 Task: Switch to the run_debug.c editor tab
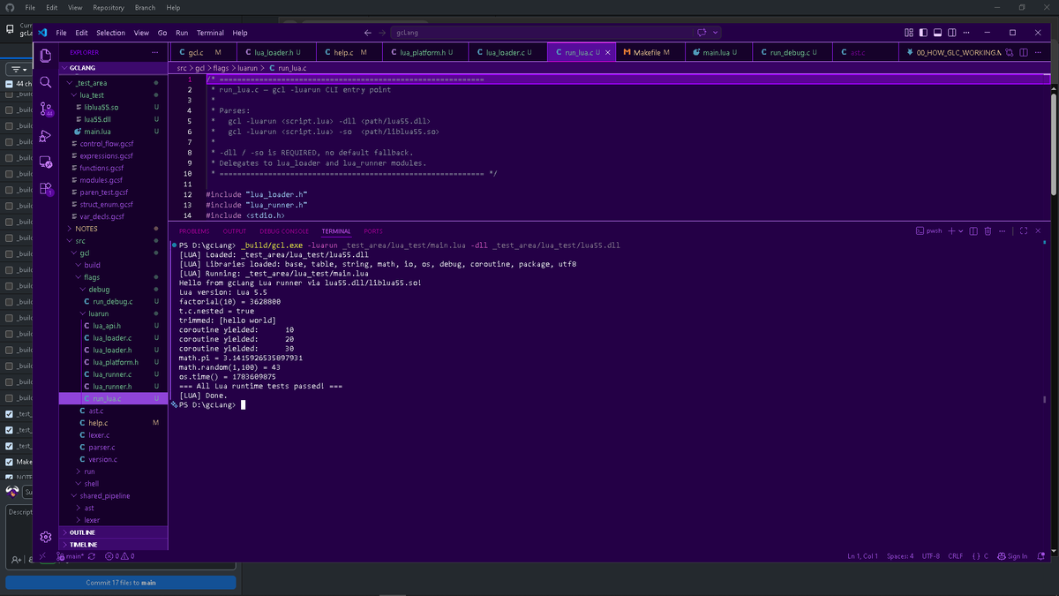coord(792,52)
